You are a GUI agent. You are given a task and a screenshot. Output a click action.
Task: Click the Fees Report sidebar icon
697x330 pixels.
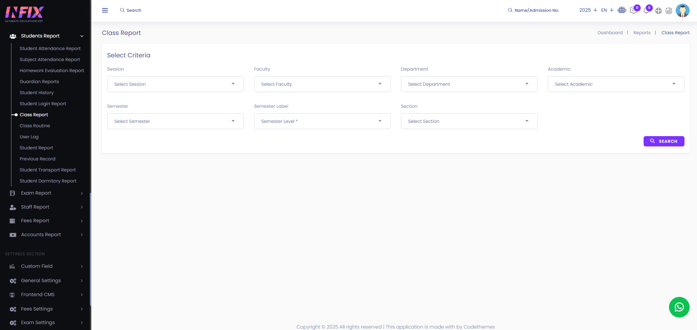[13, 221]
